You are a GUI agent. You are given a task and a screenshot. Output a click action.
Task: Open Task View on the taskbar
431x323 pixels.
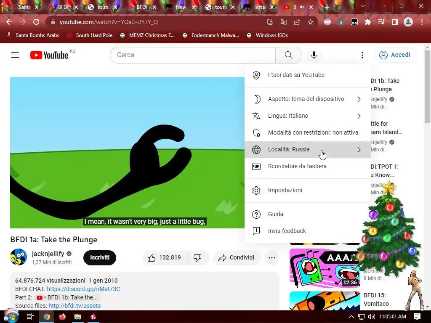[x=30, y=317]
